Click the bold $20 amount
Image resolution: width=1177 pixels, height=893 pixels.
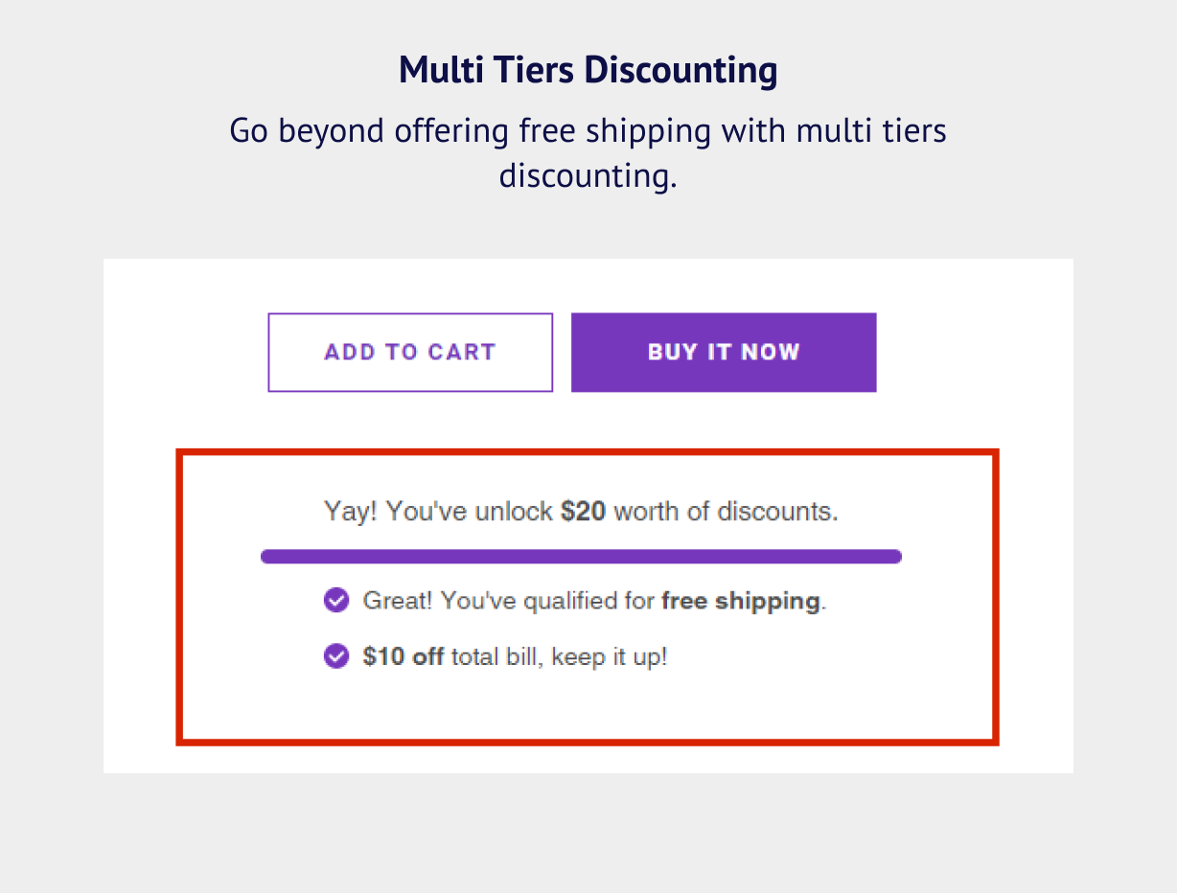click(x=583, y=511)
